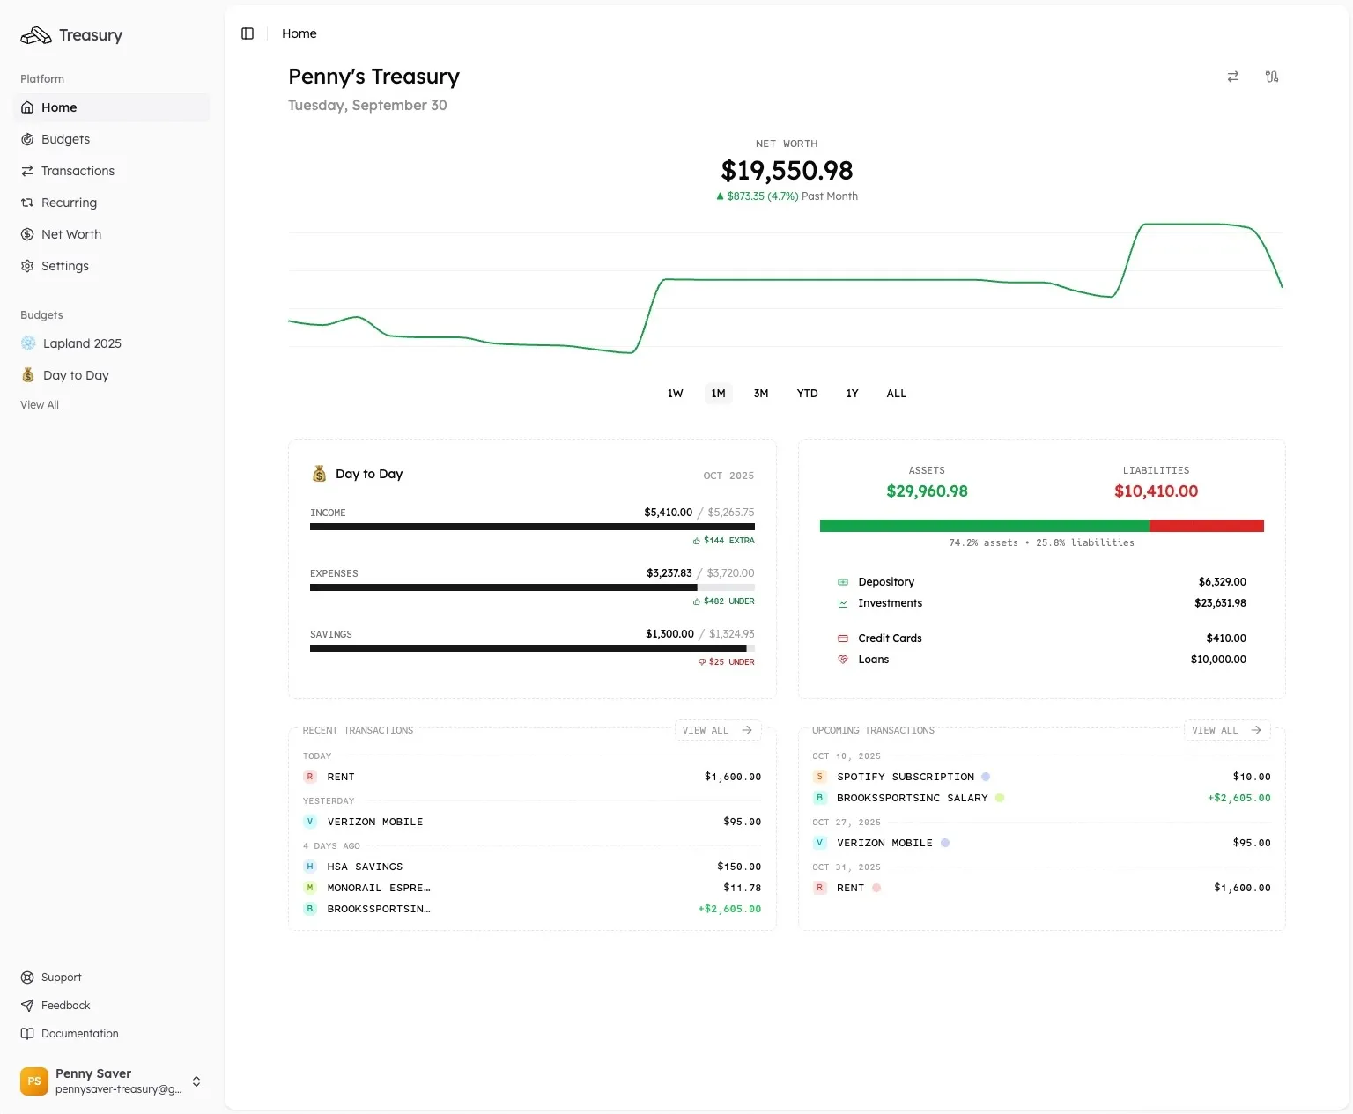Switch chart range to 3M
The height and width of the screenshot is (1114, 1353).
coord(761,394)
